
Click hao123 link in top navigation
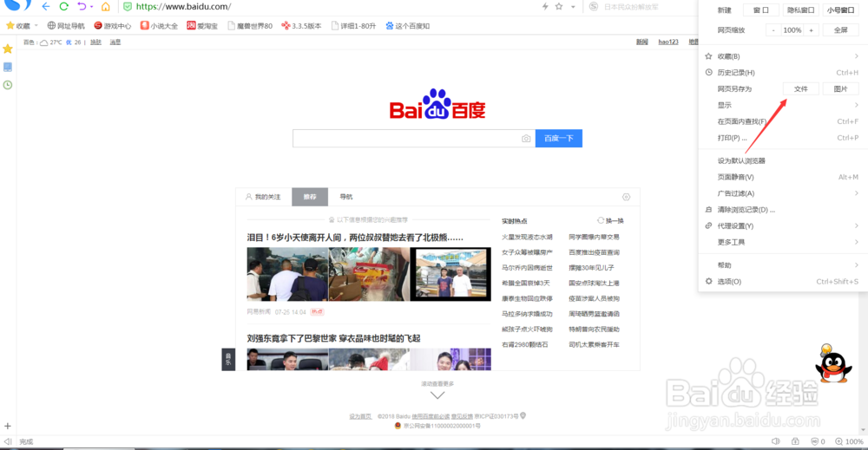point(668,42)
